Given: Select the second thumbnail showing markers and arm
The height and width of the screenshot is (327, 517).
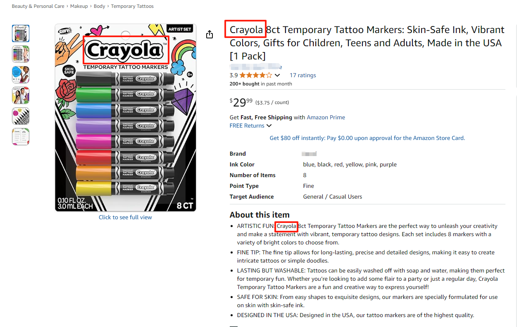Looking at the screenshot, I should coord(21,54).
